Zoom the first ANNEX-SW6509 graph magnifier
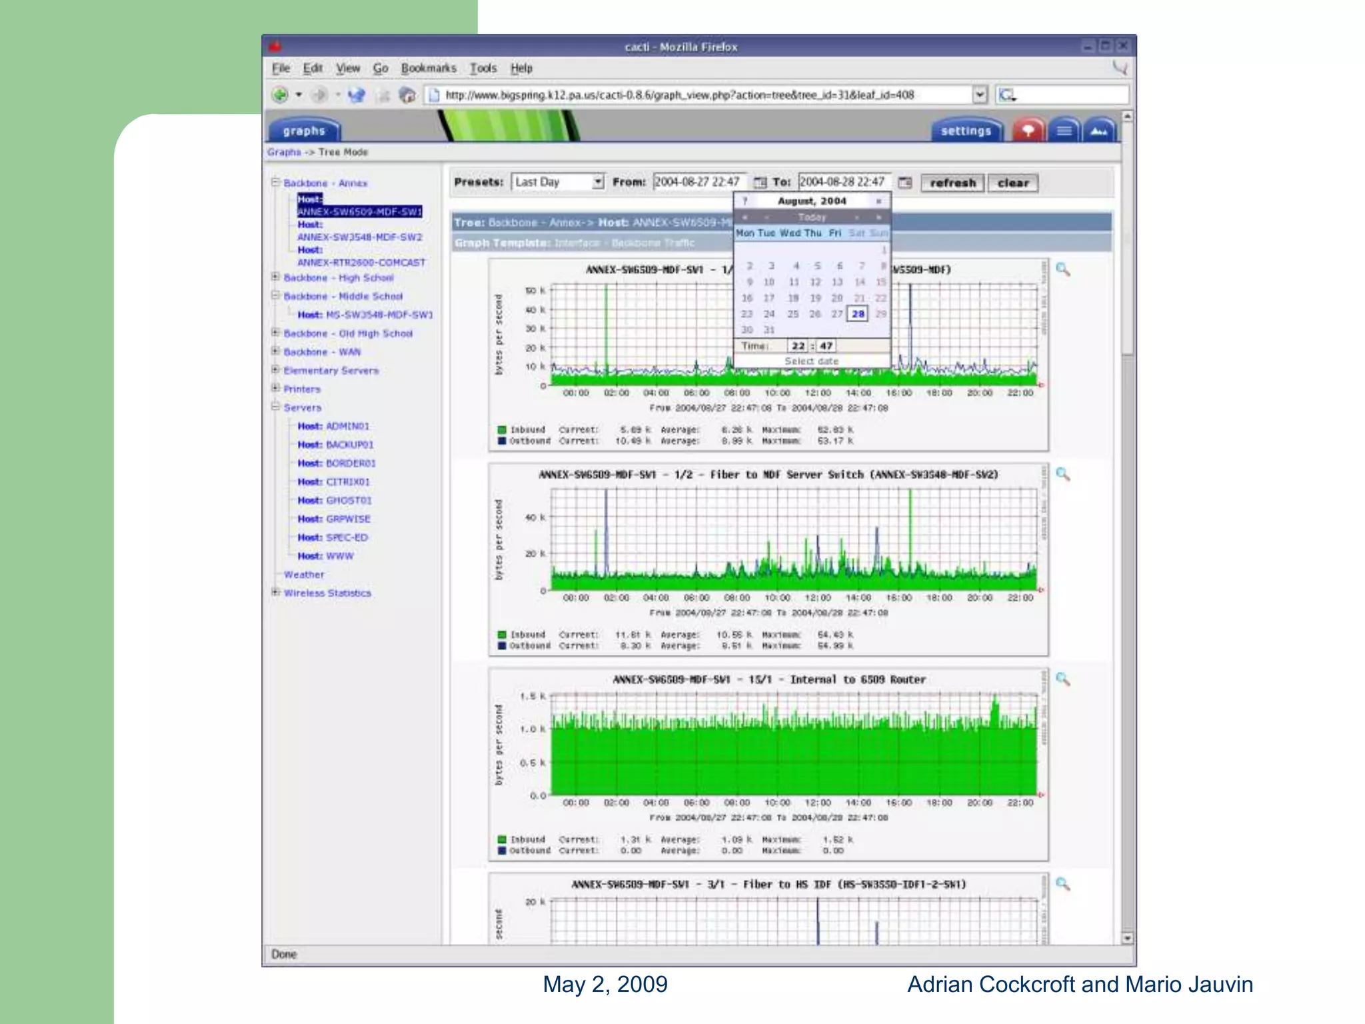The width and height of the screenshot is (1365, 1024). pos(1063,269)
